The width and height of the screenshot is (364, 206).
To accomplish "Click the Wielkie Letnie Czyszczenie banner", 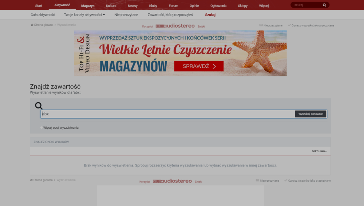I will coord(181,53).
